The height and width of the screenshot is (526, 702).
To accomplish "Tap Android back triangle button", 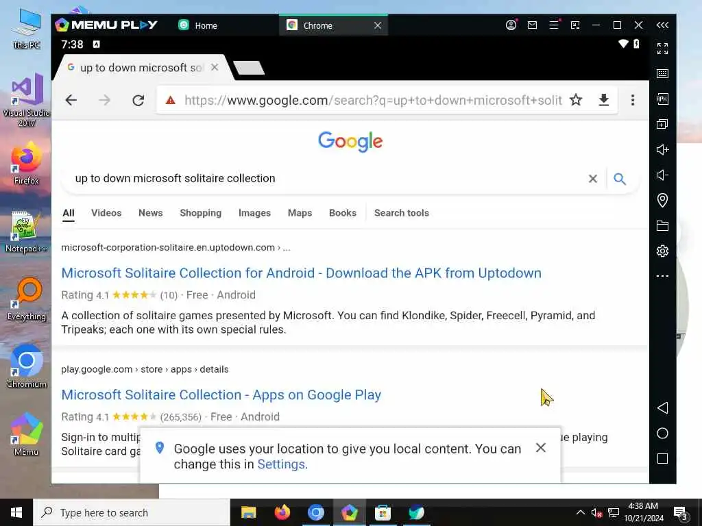I will 663,408.
